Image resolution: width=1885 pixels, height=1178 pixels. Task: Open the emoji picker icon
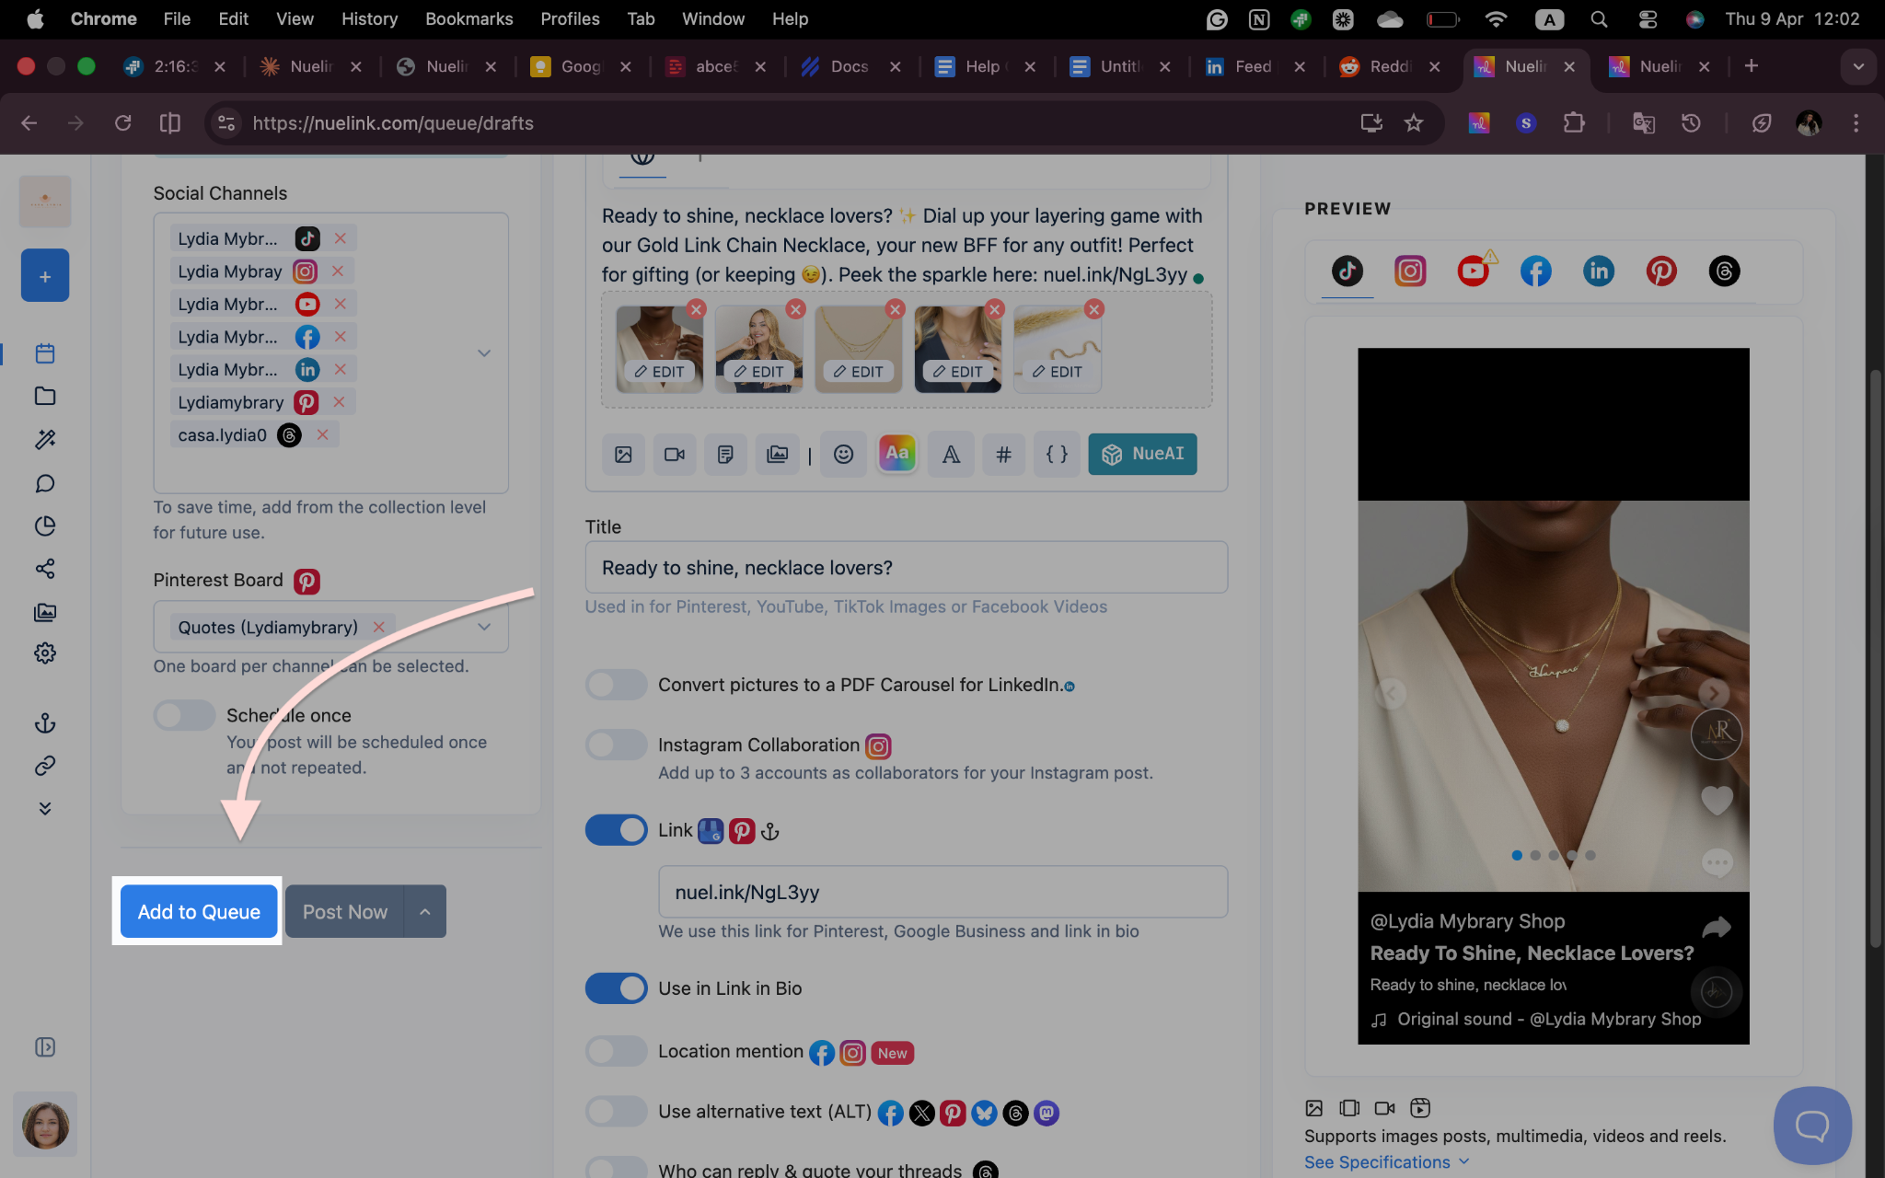pos(843,454)
